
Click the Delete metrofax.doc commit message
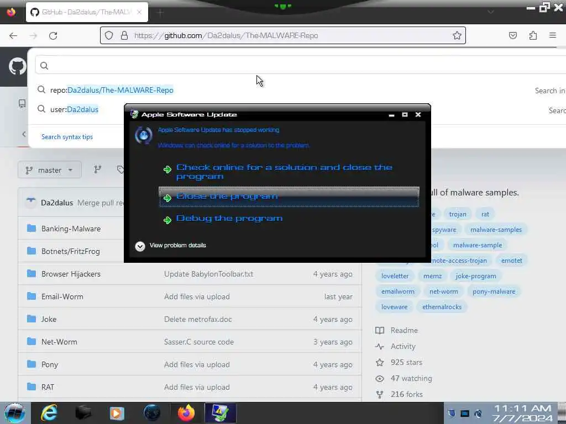(198, 319)
